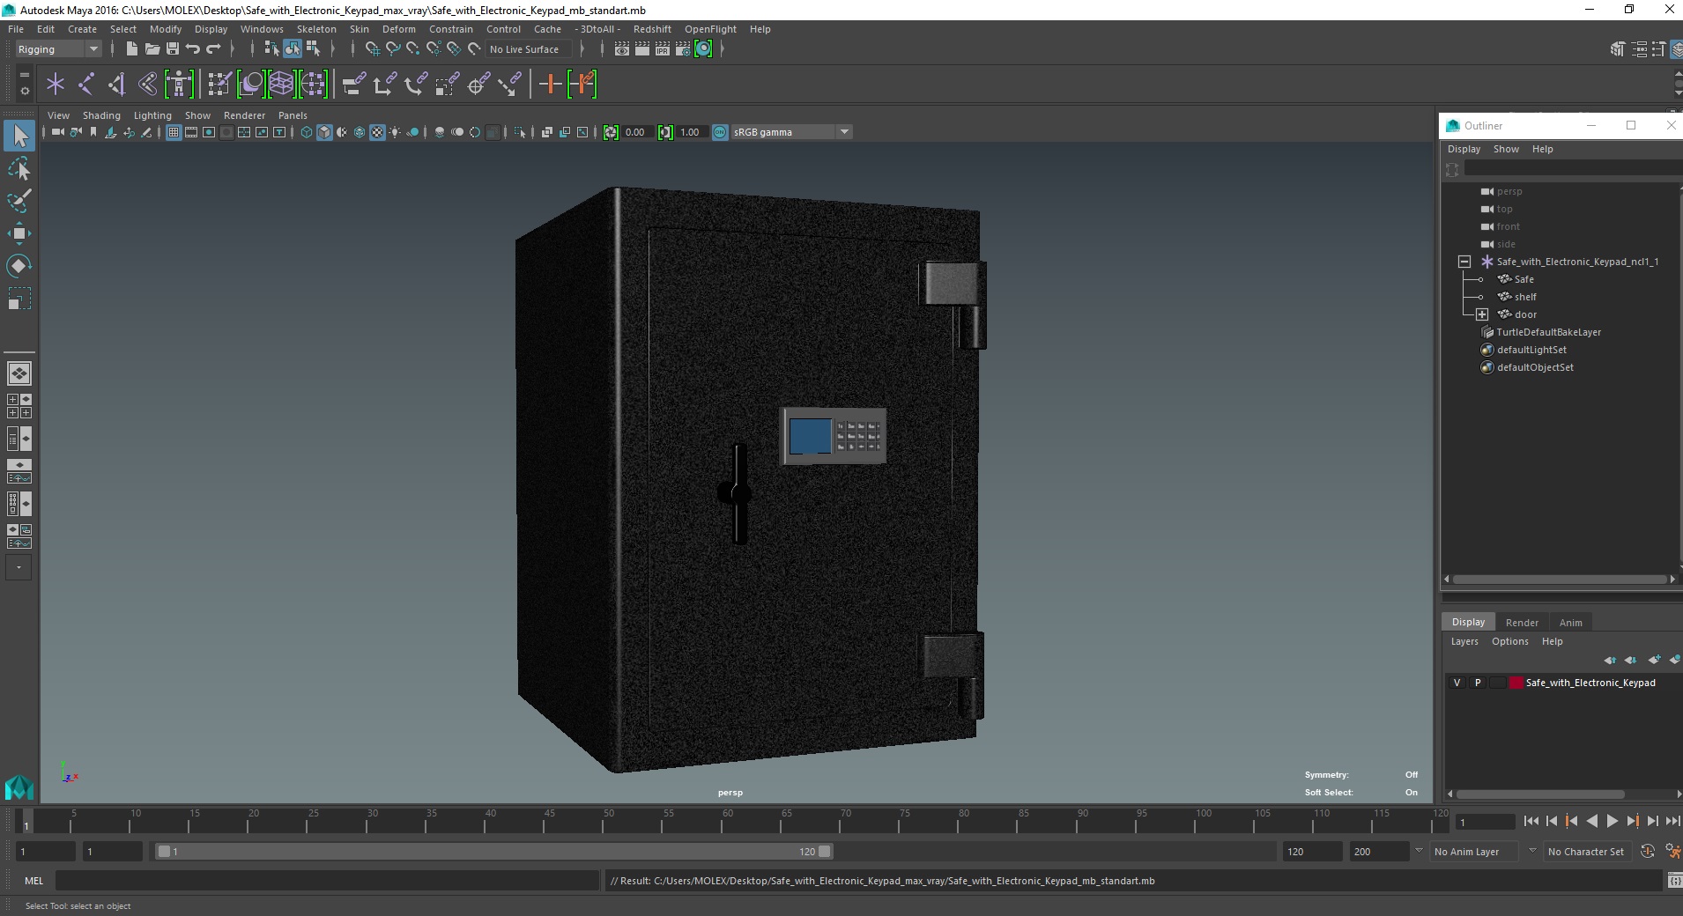
Task: Click the MEL command input field
Action: [x=327, y=881]
